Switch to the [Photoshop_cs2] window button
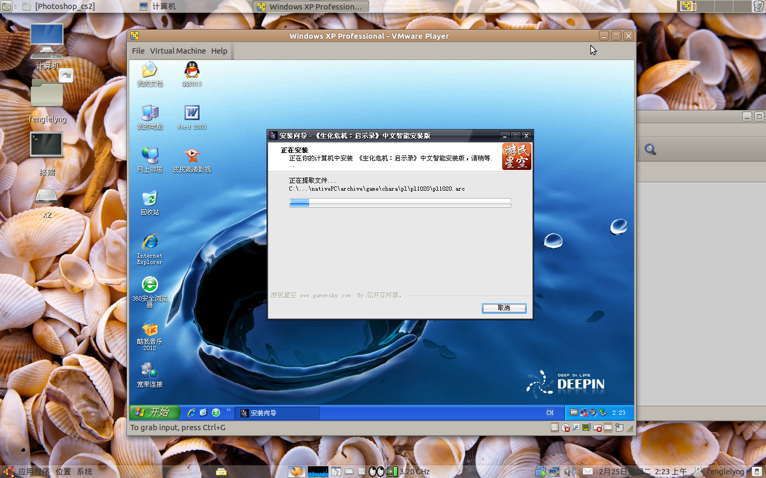766x478 pixels. tap(59, 6)
